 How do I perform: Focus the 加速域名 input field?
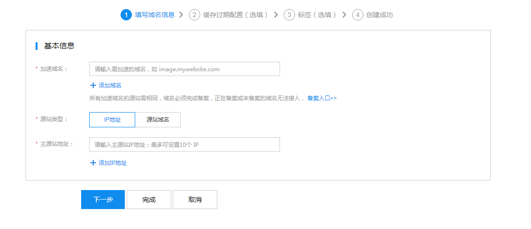click(x=185, y=69)
